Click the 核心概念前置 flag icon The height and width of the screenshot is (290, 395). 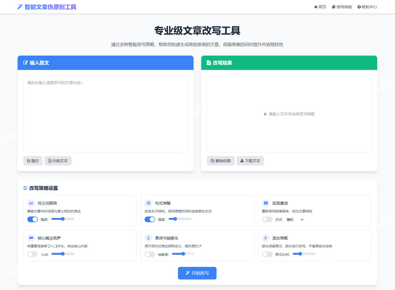click(31, 238)
